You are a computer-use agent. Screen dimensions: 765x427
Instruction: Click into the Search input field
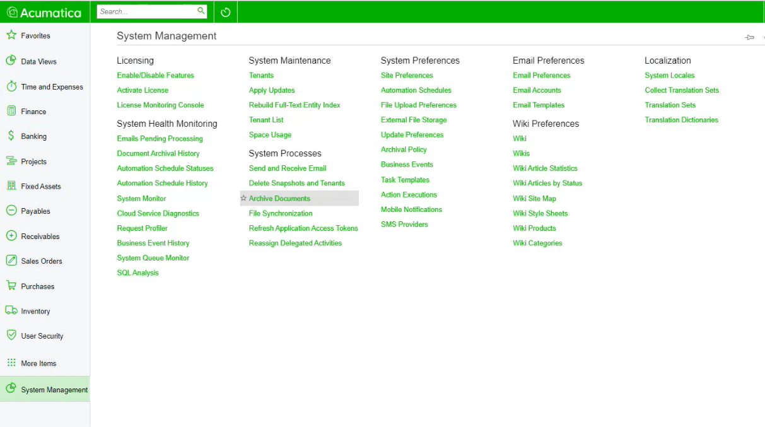[x=146, y=11]
